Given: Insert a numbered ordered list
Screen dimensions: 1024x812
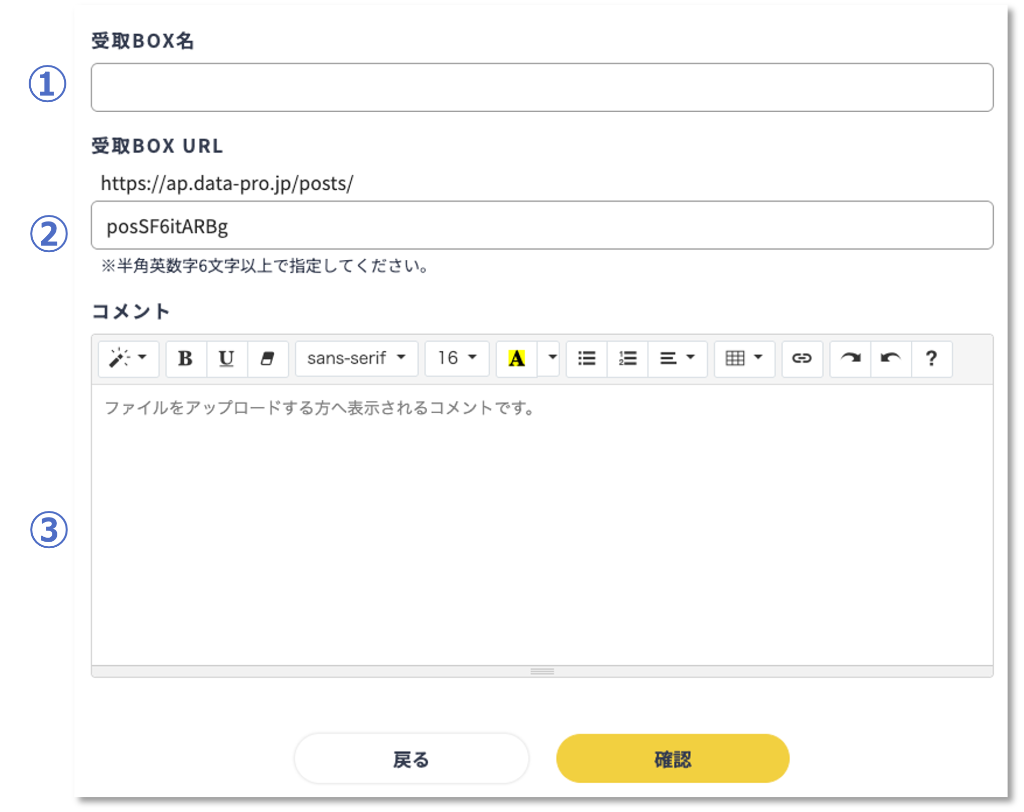Looking at the screenshot, I should (x=627, y=358).
